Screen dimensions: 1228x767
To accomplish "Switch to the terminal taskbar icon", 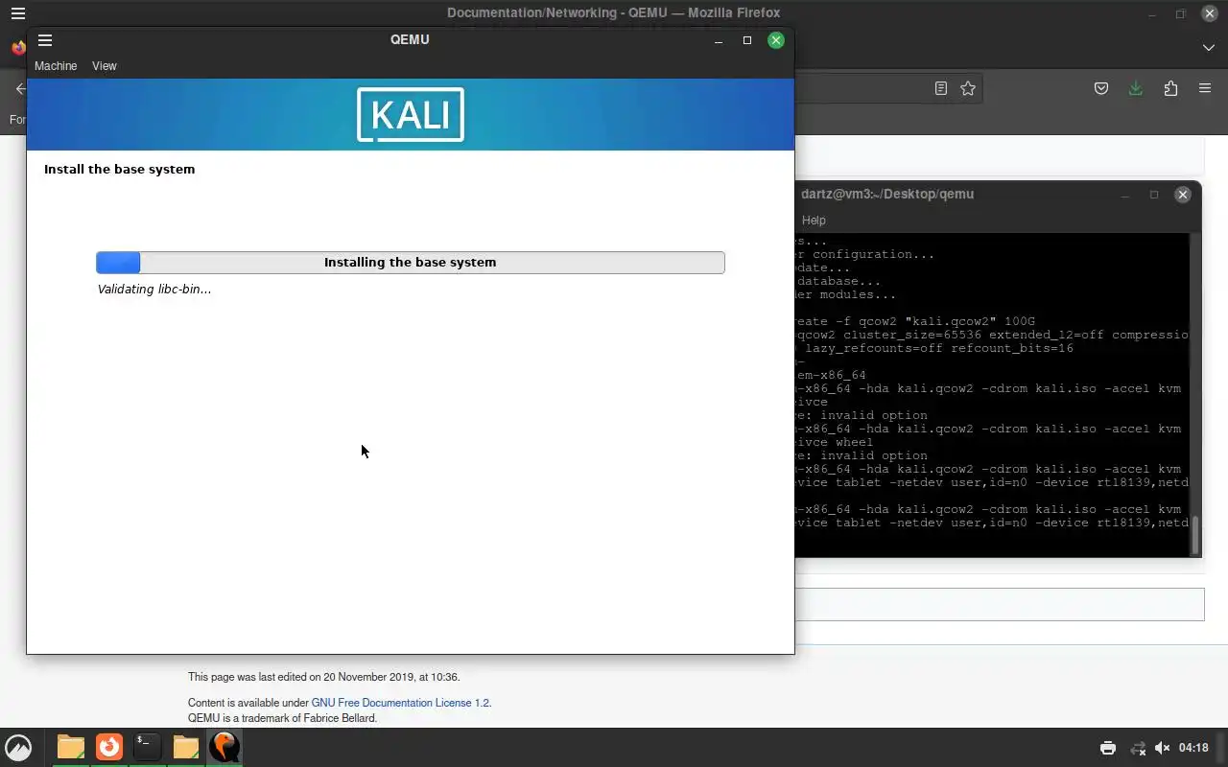I will click(x=147, y=747).
